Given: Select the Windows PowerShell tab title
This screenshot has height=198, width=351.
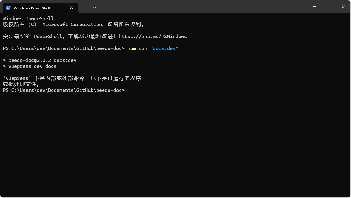Looking at the screenshot, I should (x=32, y=8).
